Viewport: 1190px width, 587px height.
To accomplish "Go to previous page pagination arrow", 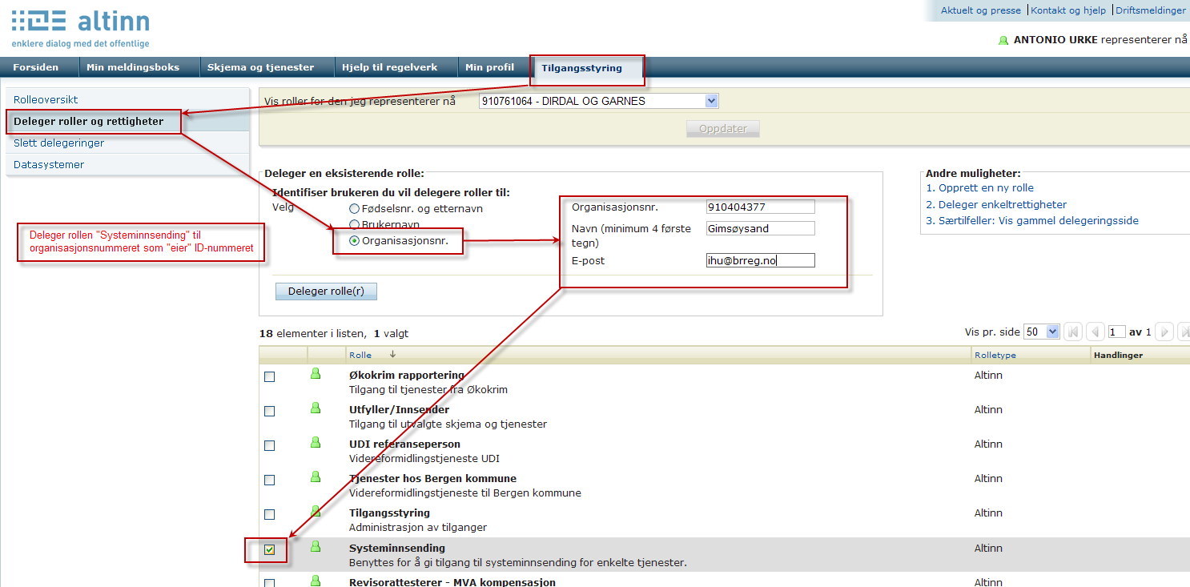I will click(x=1096, y=332).
